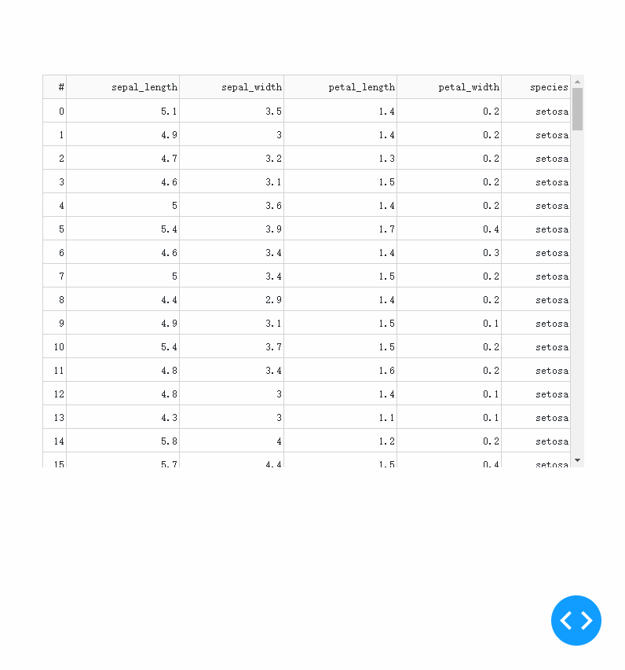Click sepal_width value 3.9 in row 5
625x670 pixels.
[232, 229]
